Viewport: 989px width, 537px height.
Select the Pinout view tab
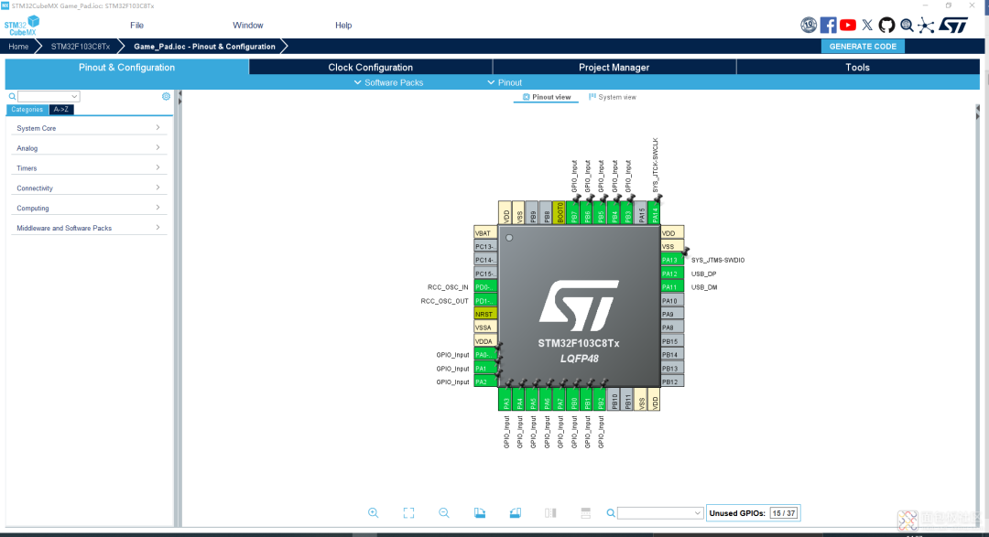(546, 97)
